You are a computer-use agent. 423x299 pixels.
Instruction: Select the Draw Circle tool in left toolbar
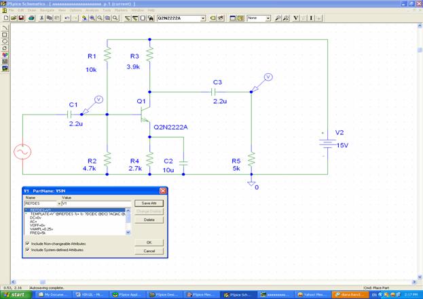click(x=5, y=41)
